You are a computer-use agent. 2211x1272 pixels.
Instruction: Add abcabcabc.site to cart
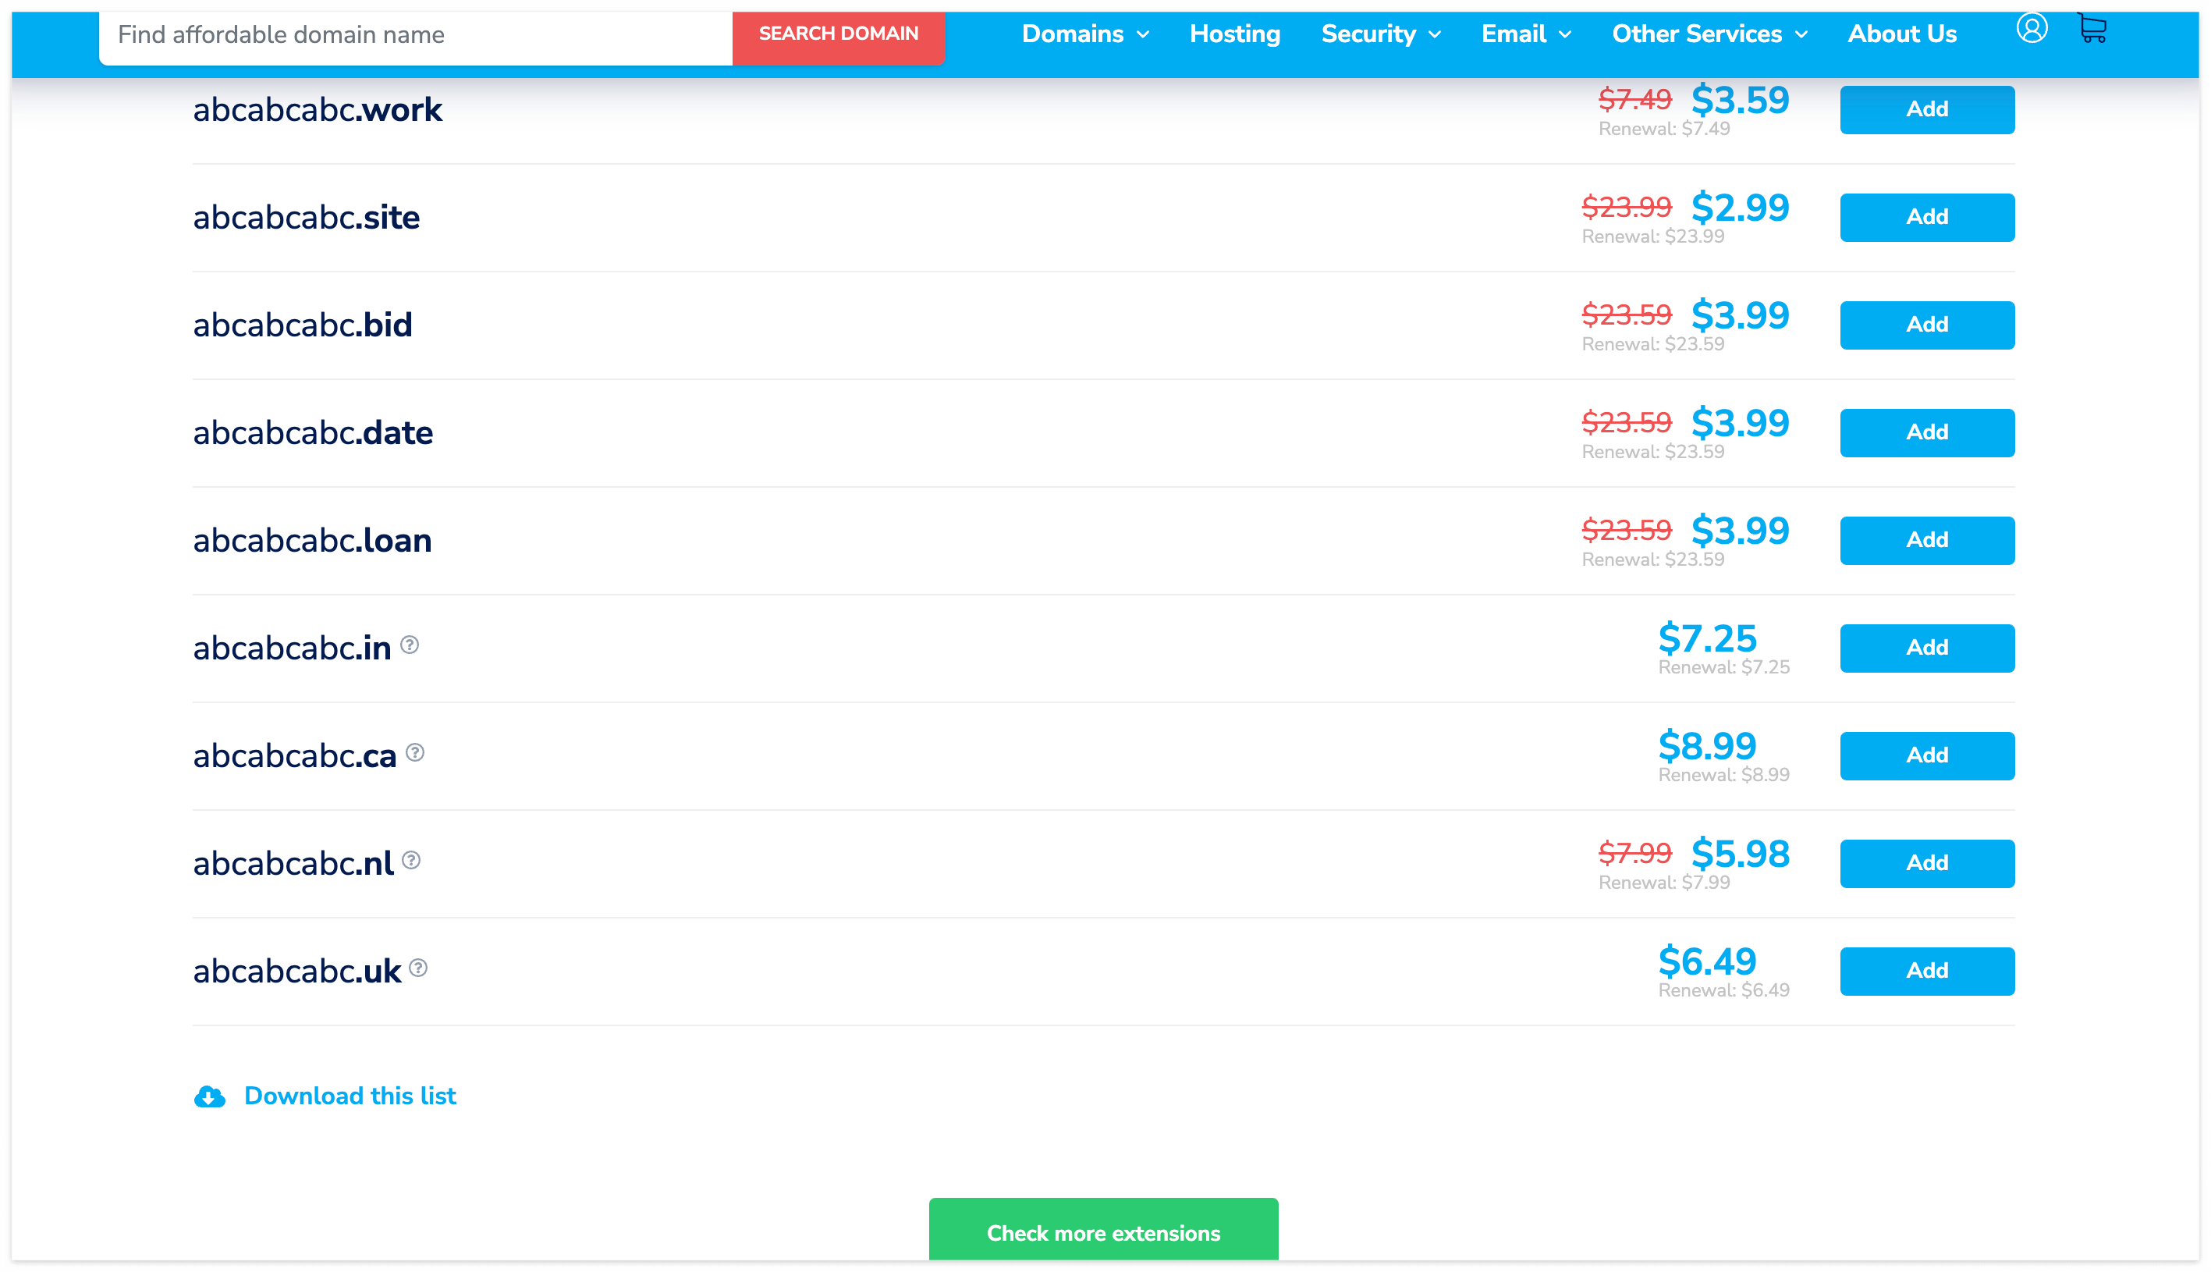click(x=1926, y=217)
